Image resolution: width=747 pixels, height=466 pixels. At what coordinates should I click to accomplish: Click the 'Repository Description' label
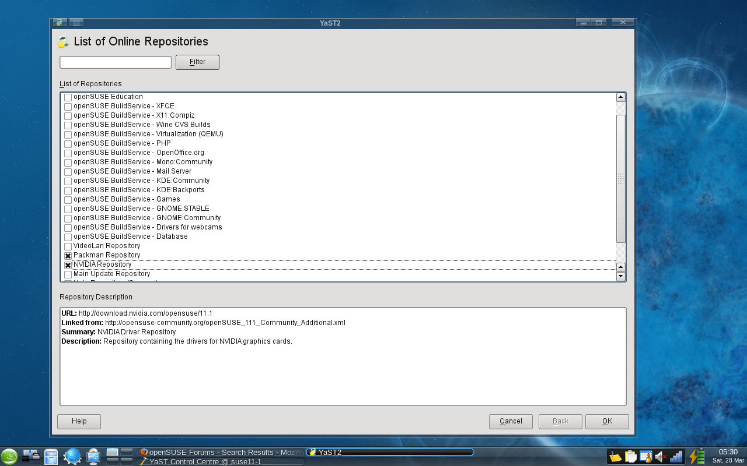(96, 297)
